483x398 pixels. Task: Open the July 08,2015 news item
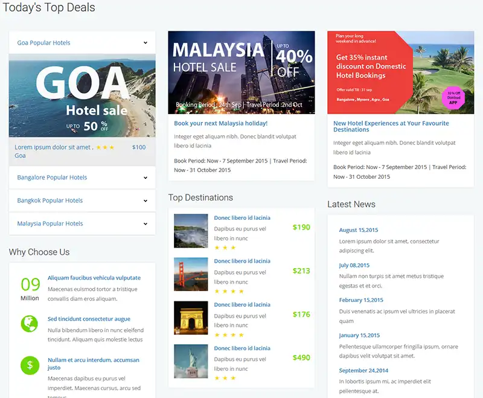(354, 265)
